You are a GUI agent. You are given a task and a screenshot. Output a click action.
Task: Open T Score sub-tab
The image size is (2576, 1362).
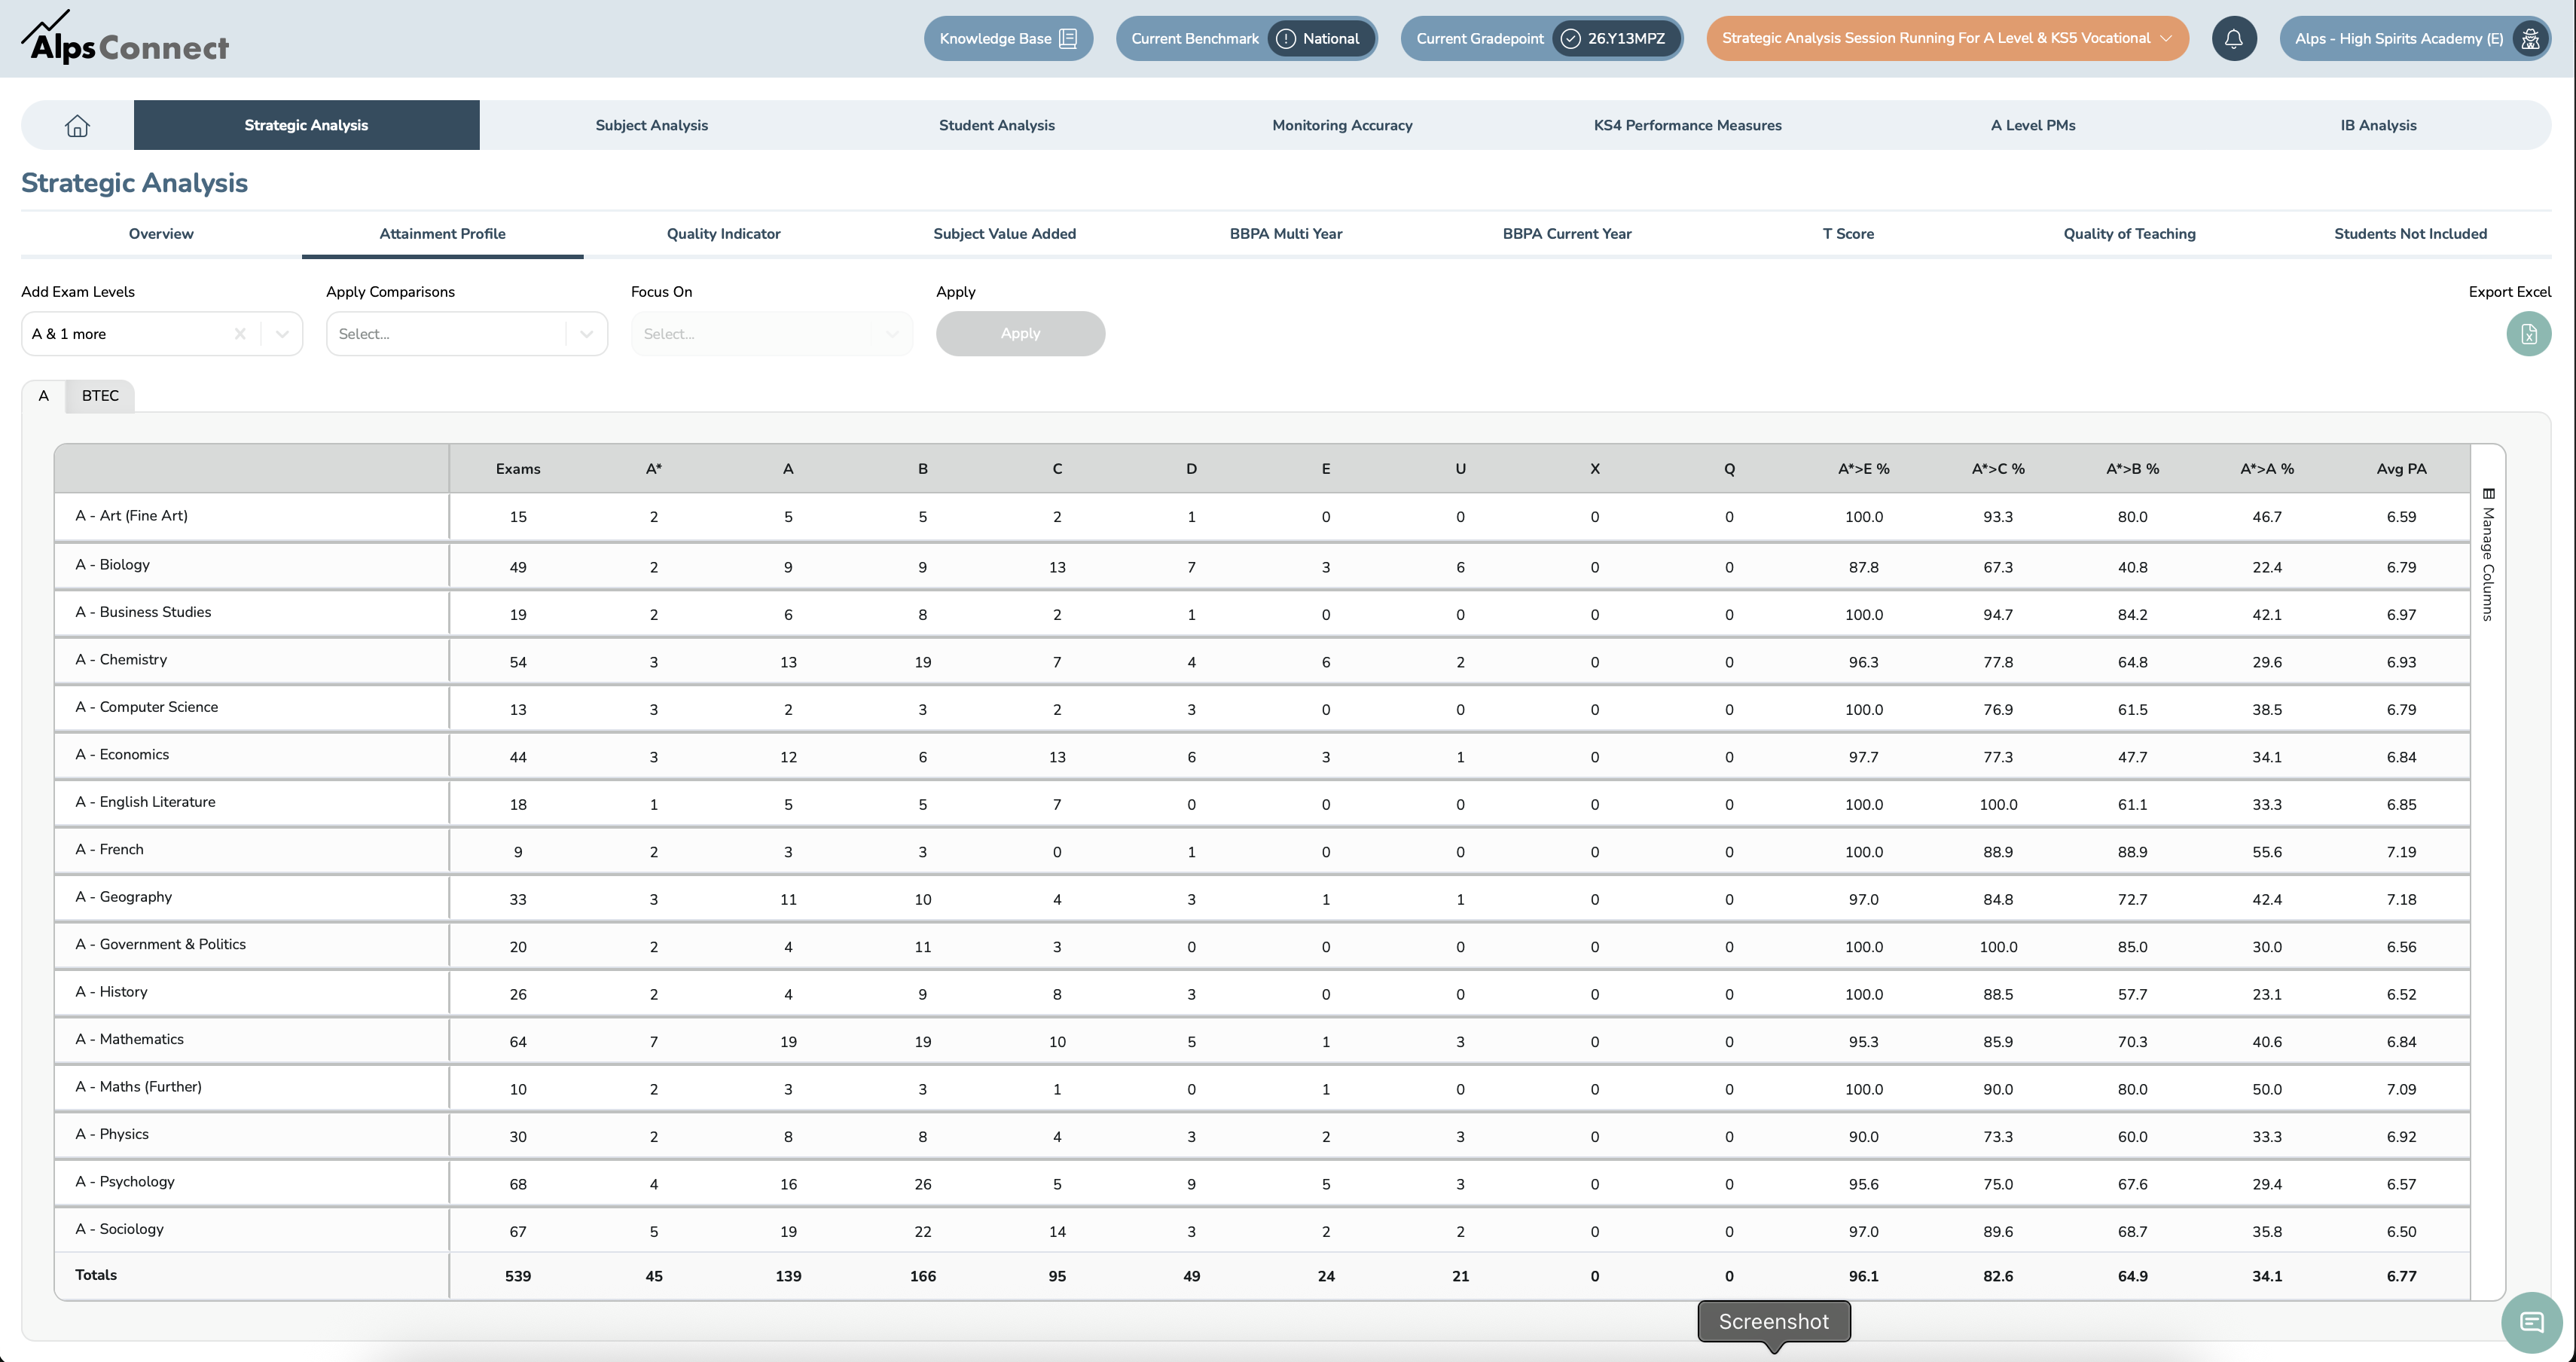(x=1848, y=234)
